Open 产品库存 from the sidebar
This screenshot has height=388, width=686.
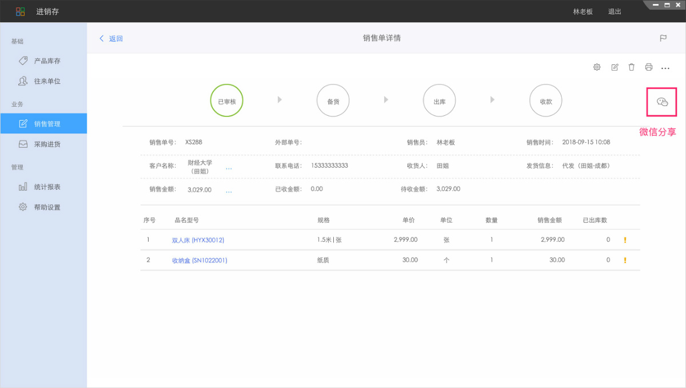tap(43, 60)
